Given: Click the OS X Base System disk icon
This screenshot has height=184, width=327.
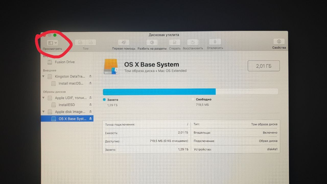Looking at the screenshot, I should 111,66.
